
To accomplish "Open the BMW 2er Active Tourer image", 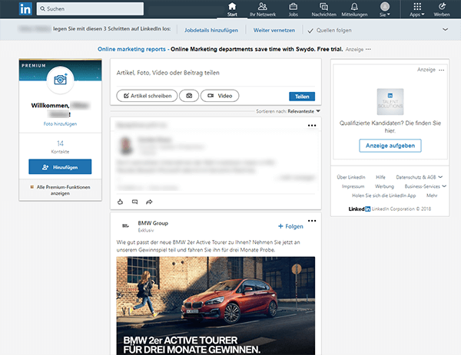I will point(215,306).
